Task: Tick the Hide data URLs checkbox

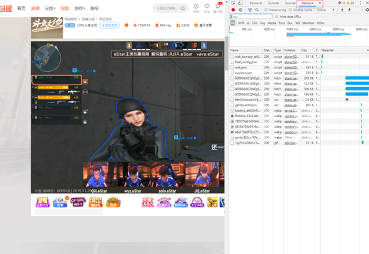Action: pos(277,17)
